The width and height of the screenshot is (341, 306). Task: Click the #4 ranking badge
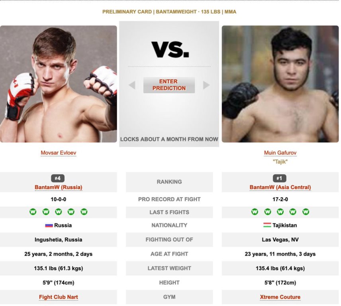(x=58, y=178)
